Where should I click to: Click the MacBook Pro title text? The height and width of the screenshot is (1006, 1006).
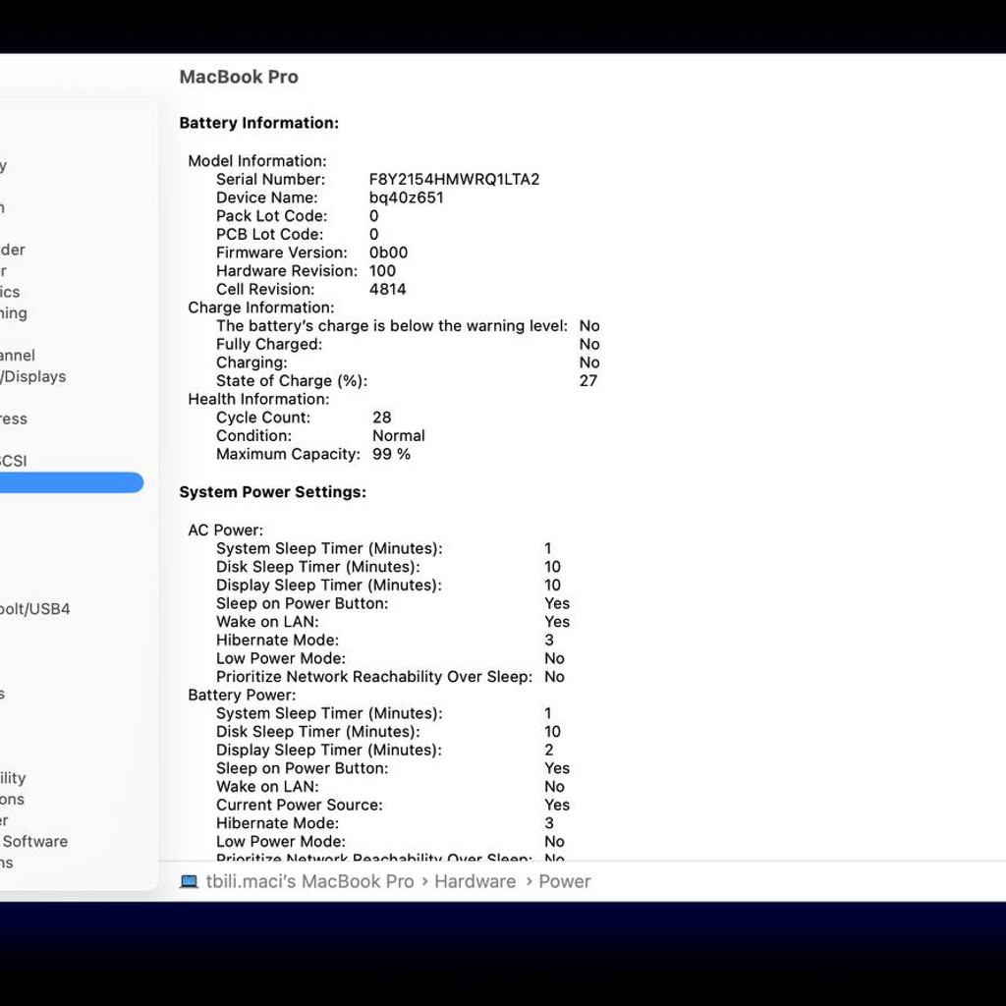239,77
